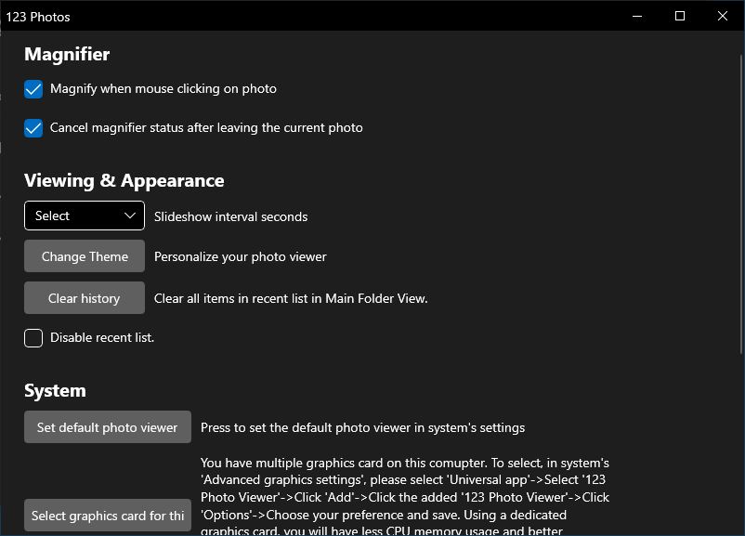Click the Personalize your photo viewer text

(x=241, y=256)
